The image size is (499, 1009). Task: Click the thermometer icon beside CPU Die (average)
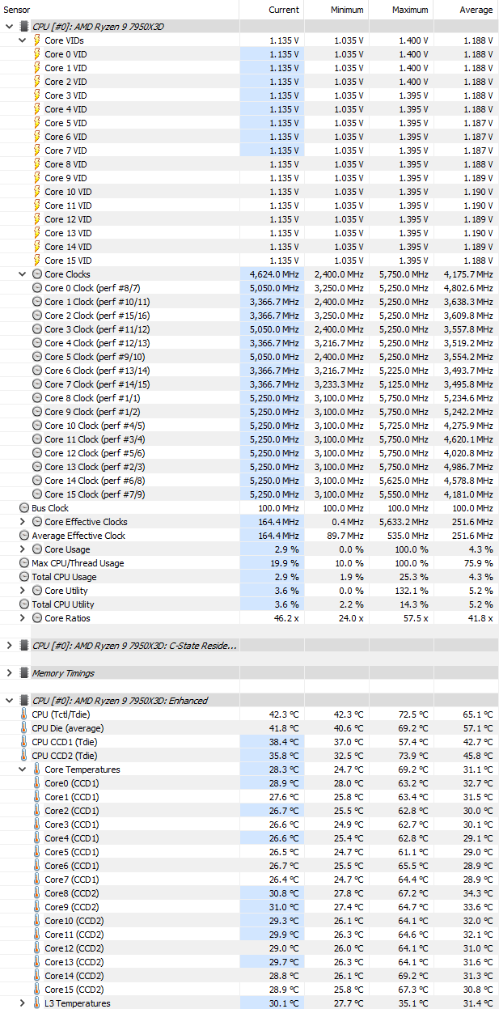pyautogui.click(x=24, y=728)
